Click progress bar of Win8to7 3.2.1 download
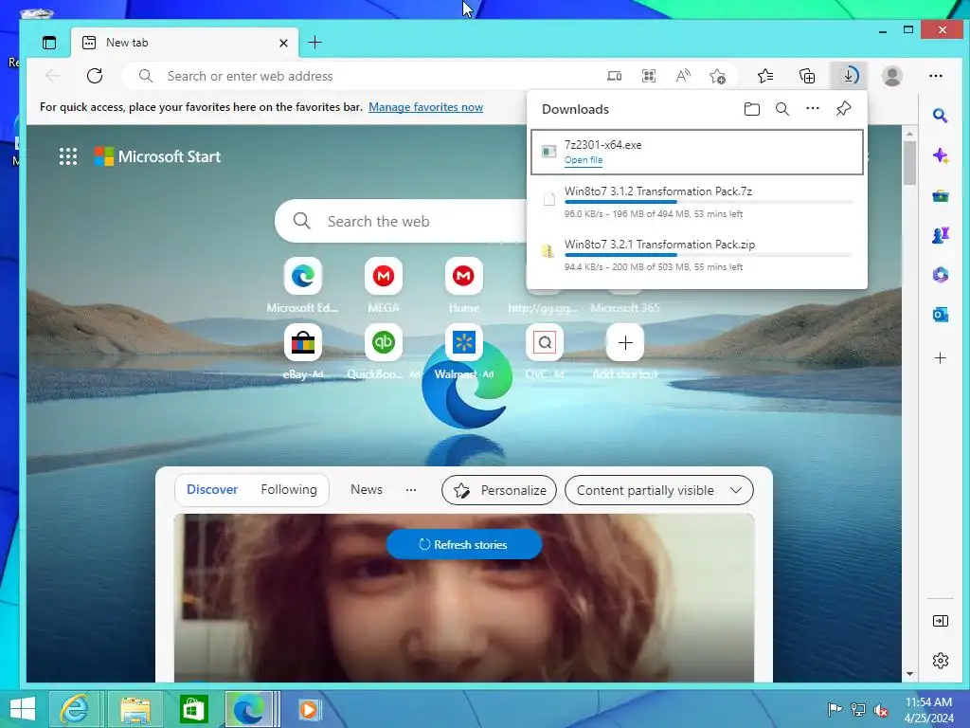 (709, 254)
